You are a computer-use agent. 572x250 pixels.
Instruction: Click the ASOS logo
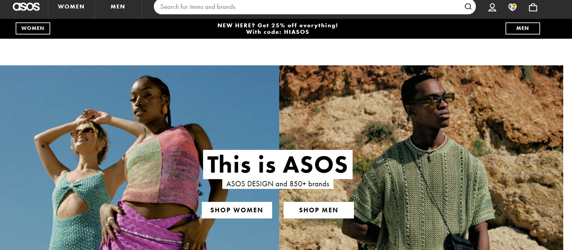26,7
